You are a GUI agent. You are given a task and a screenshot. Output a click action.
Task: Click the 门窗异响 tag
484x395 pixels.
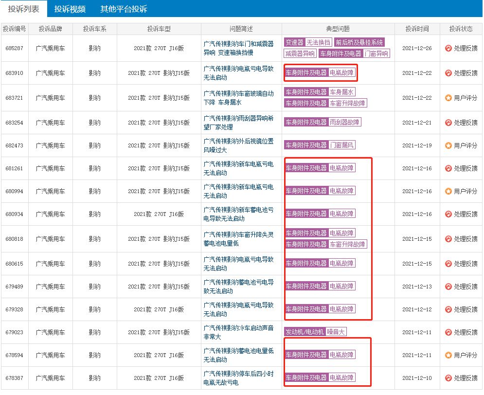coord(376,54)
